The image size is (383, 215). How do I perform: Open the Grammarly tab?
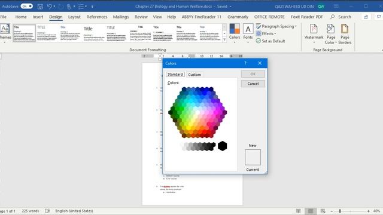click(x=238, y=17)
